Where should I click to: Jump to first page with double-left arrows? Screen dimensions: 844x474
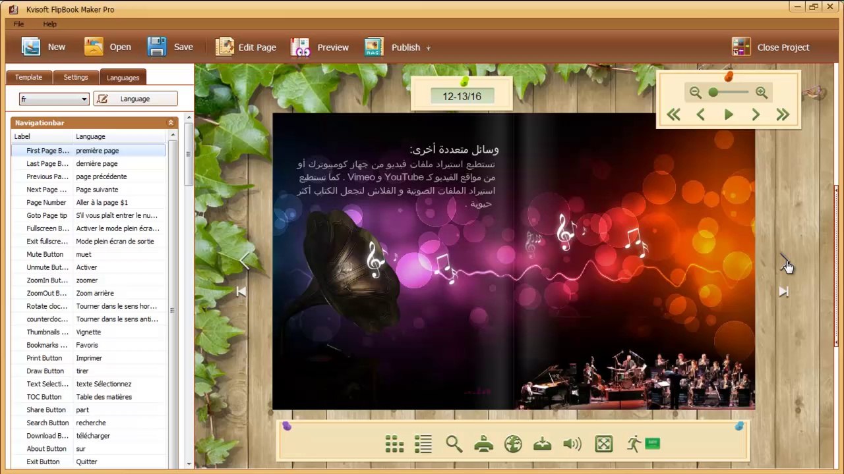pos(673,115)
